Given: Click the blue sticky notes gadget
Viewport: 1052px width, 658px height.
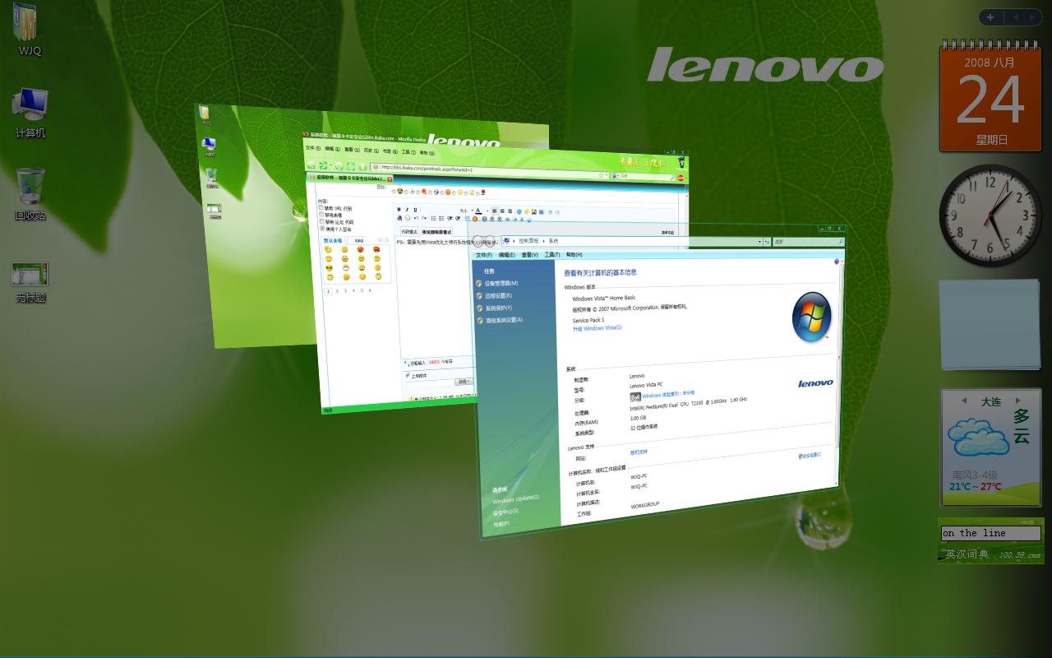Looking at the screenshot, I should [990, 324].
